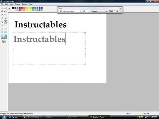Toggle Bold in Fonts toolbar

(111, 11)
